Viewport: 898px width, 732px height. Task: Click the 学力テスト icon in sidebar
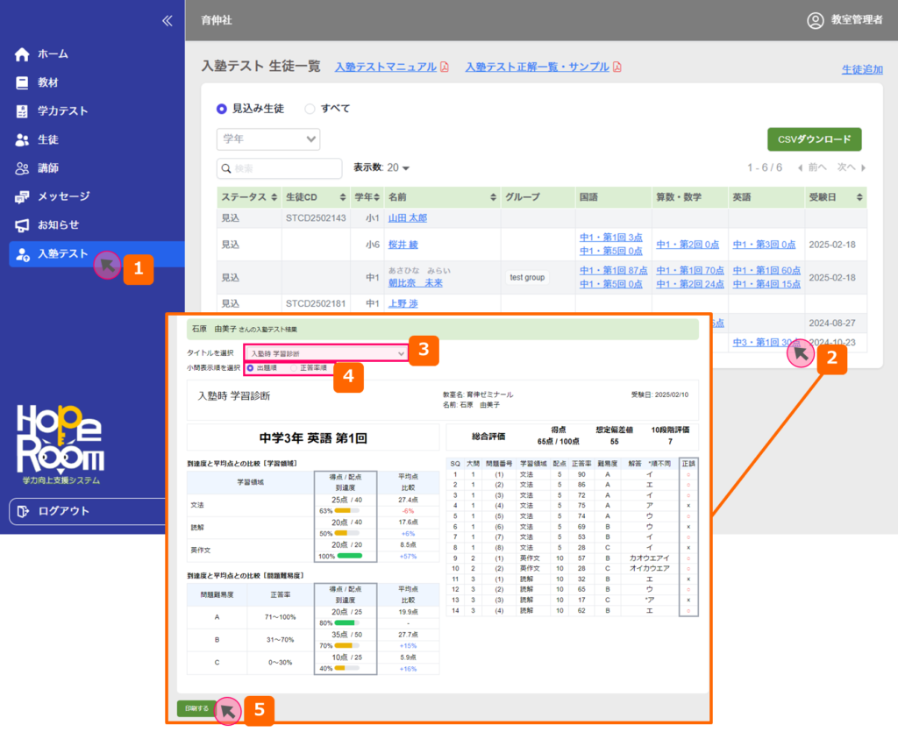[x=23, y=111]
